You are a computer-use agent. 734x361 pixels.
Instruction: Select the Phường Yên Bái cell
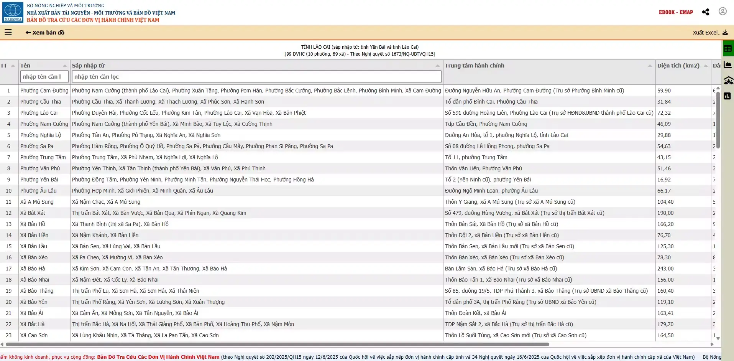(x=39, y=180)
